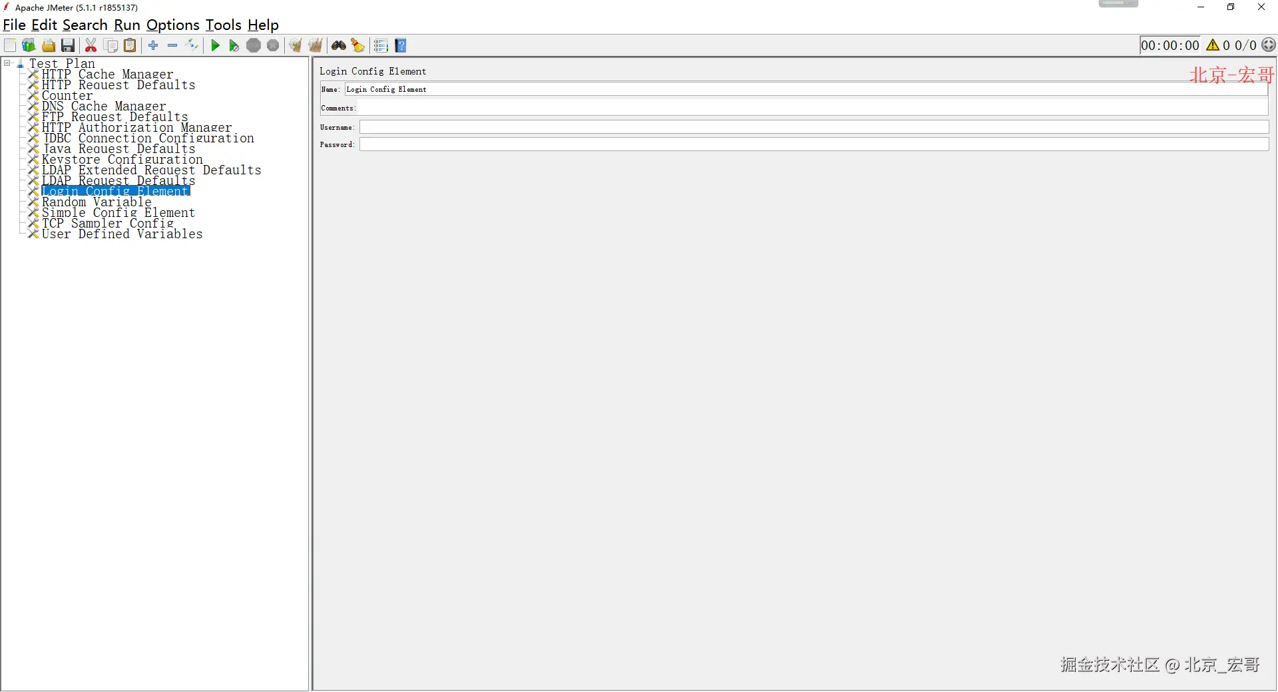Open Search with binoculars icon
Screen dimensions: 1278x692
339,45
